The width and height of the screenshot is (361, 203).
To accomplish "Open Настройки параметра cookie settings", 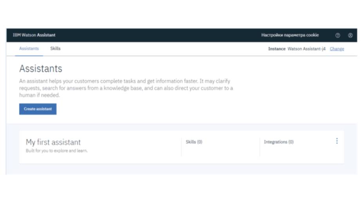I will click(x=290, y=35).
